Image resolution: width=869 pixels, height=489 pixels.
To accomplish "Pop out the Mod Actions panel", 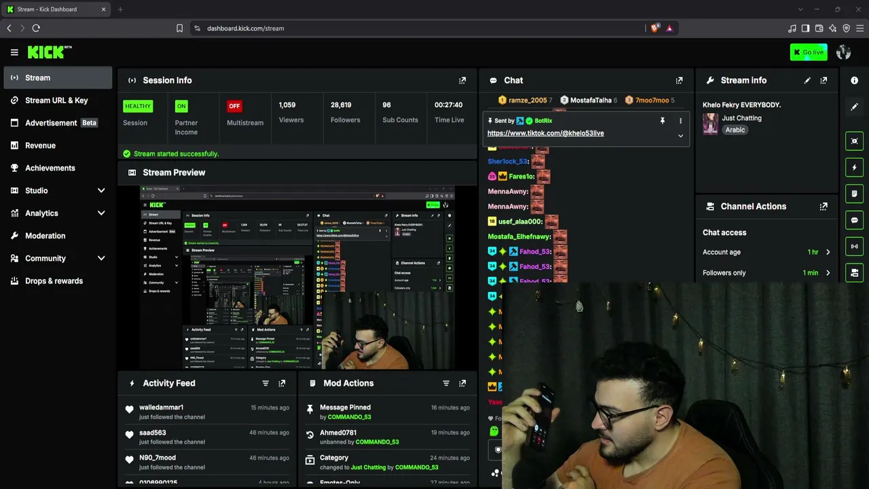I will coord(462,383).
